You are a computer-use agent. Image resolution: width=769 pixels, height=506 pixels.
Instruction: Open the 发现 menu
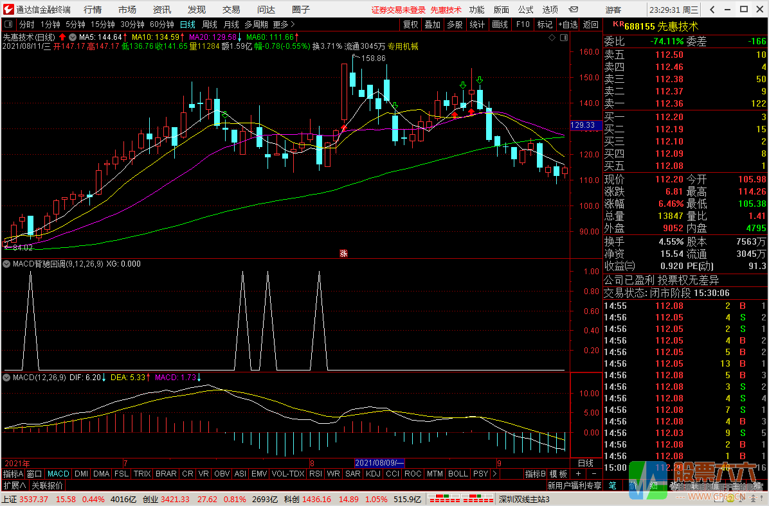pyautogui.click(x=197, y=10)
